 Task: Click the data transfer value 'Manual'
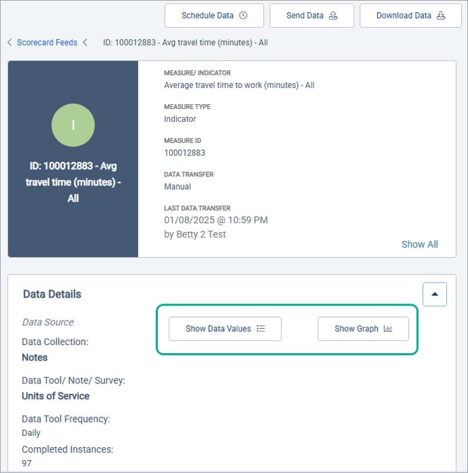[178, 186]
